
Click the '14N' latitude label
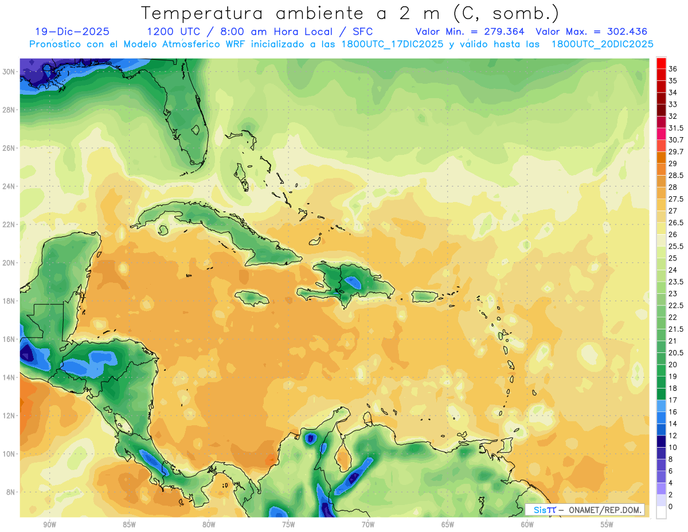click(9, 378)
